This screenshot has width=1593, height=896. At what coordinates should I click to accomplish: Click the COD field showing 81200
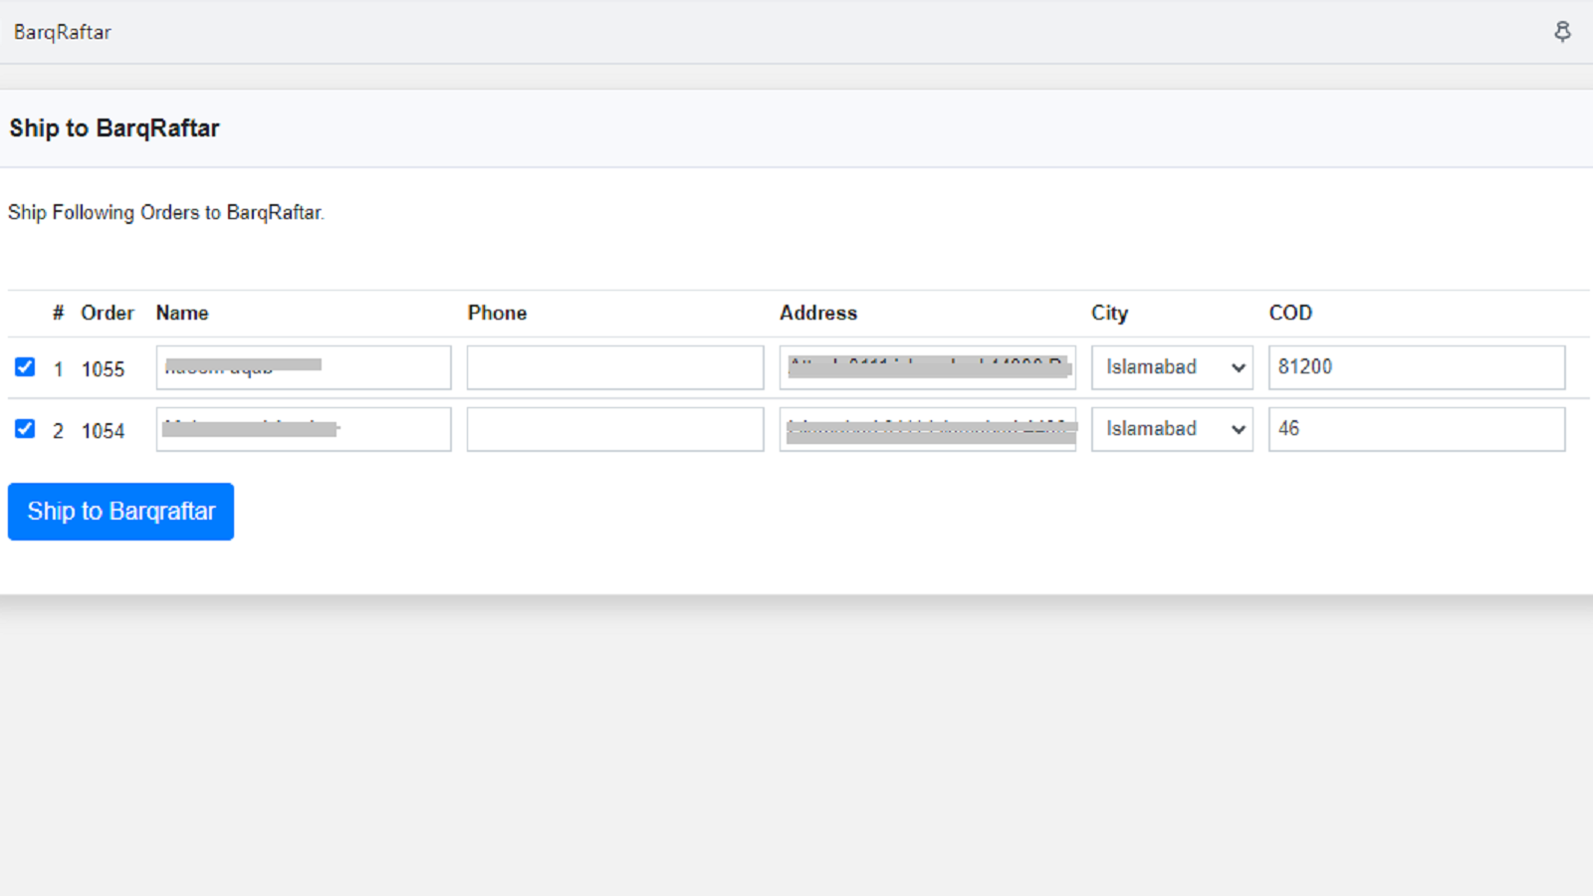(x=1417, y=367)
